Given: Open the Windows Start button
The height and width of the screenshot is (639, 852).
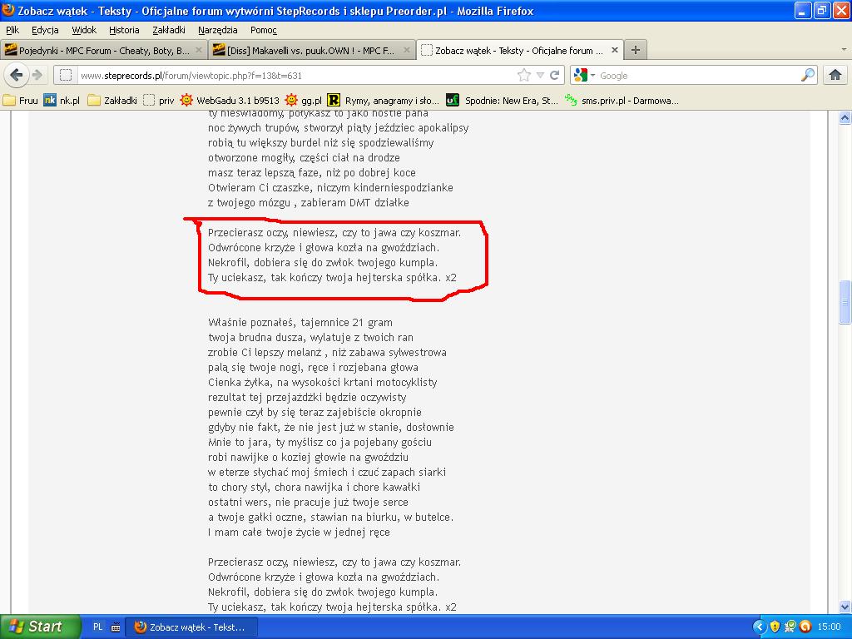Looking at the screenshot, I should pyautogui.click(x=40, y=627).
